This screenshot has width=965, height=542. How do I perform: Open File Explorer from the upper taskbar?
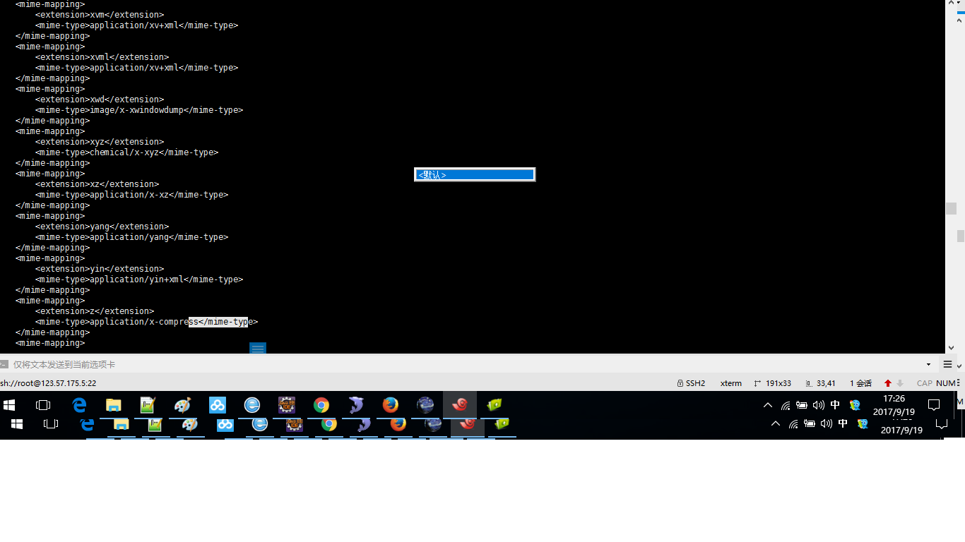click(x=113, y=405)
